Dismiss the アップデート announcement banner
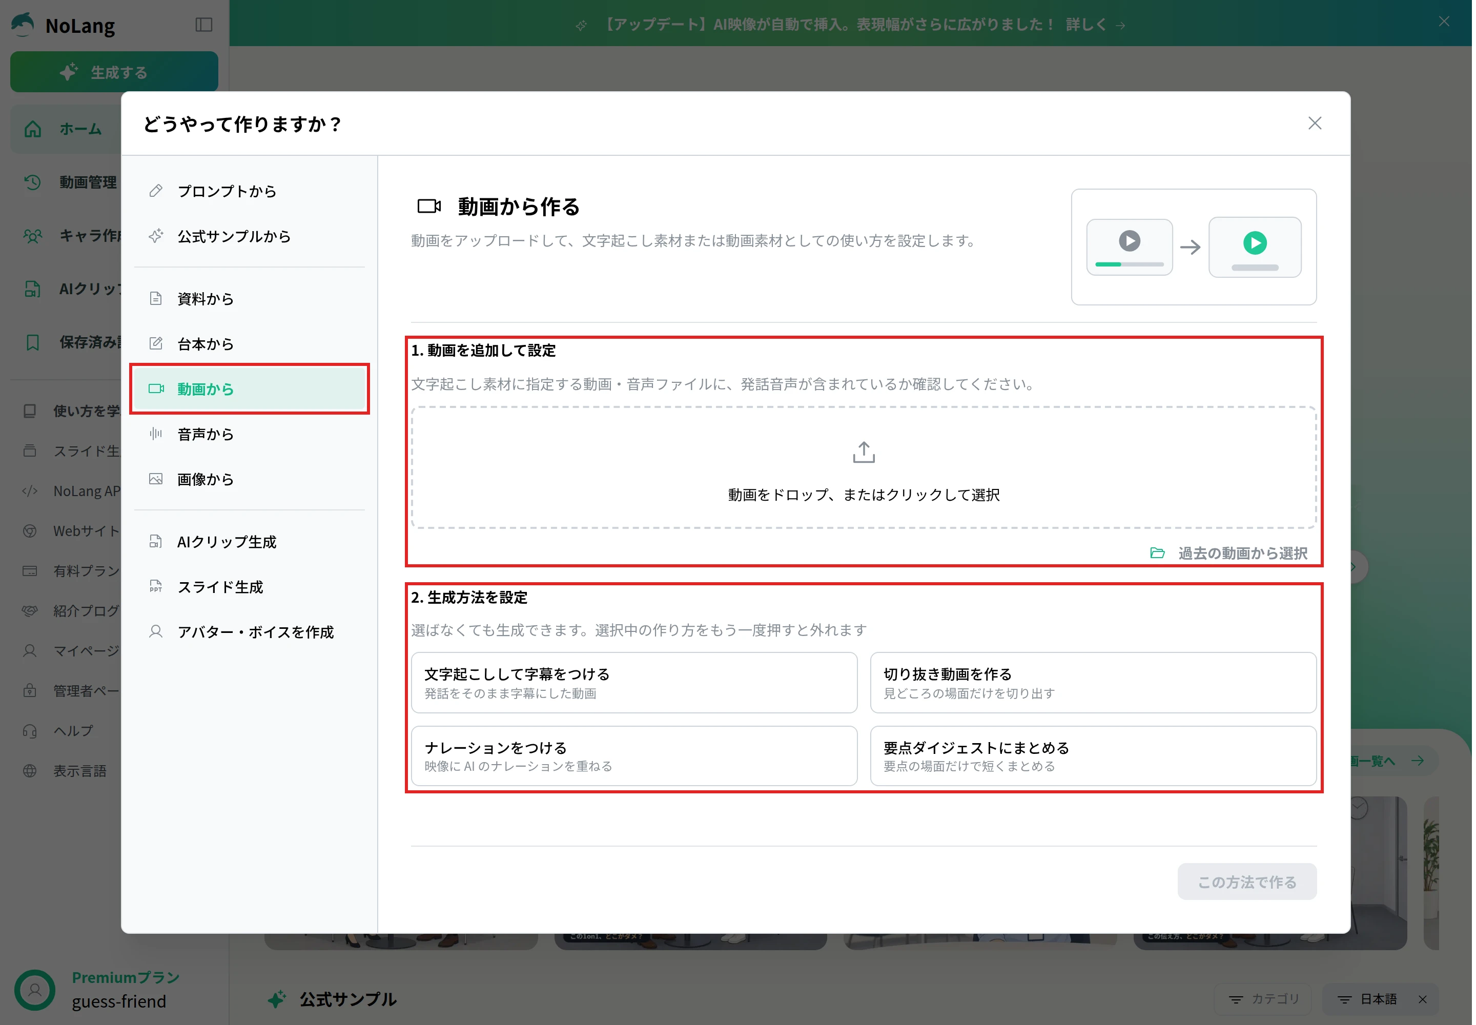 coord(1443,22)
